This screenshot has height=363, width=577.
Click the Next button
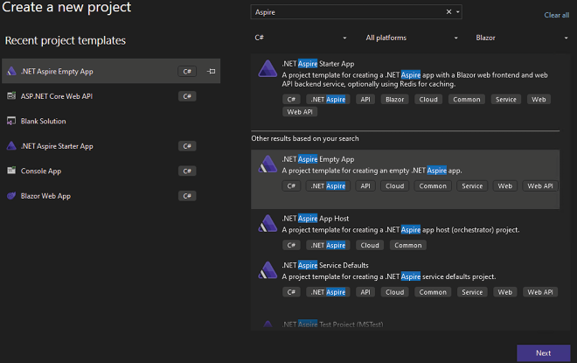543,353
